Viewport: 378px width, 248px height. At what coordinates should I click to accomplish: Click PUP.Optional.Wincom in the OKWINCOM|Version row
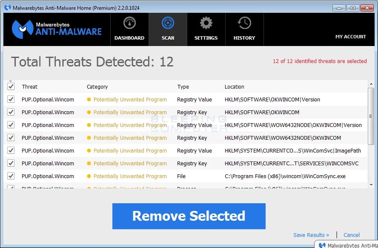[48, 99]
